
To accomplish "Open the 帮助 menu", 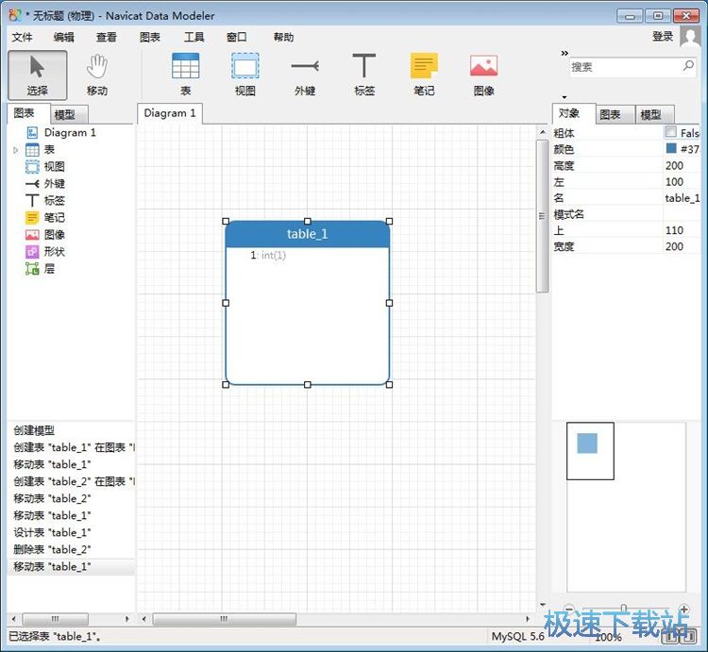I will (x=283, y=37).
